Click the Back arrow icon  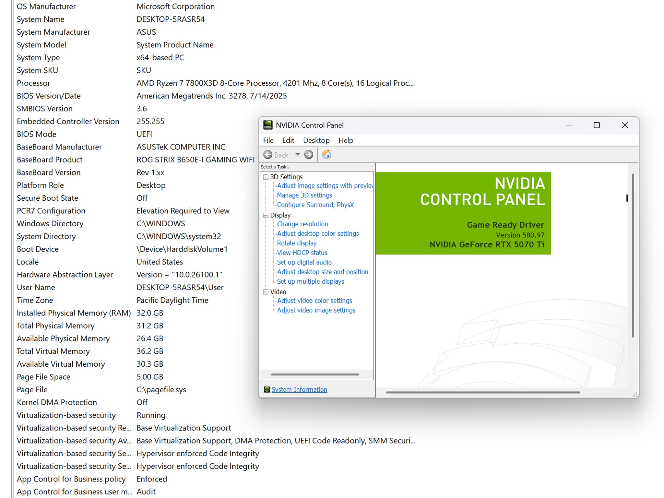pyautogui.click(x=268, y=155)
